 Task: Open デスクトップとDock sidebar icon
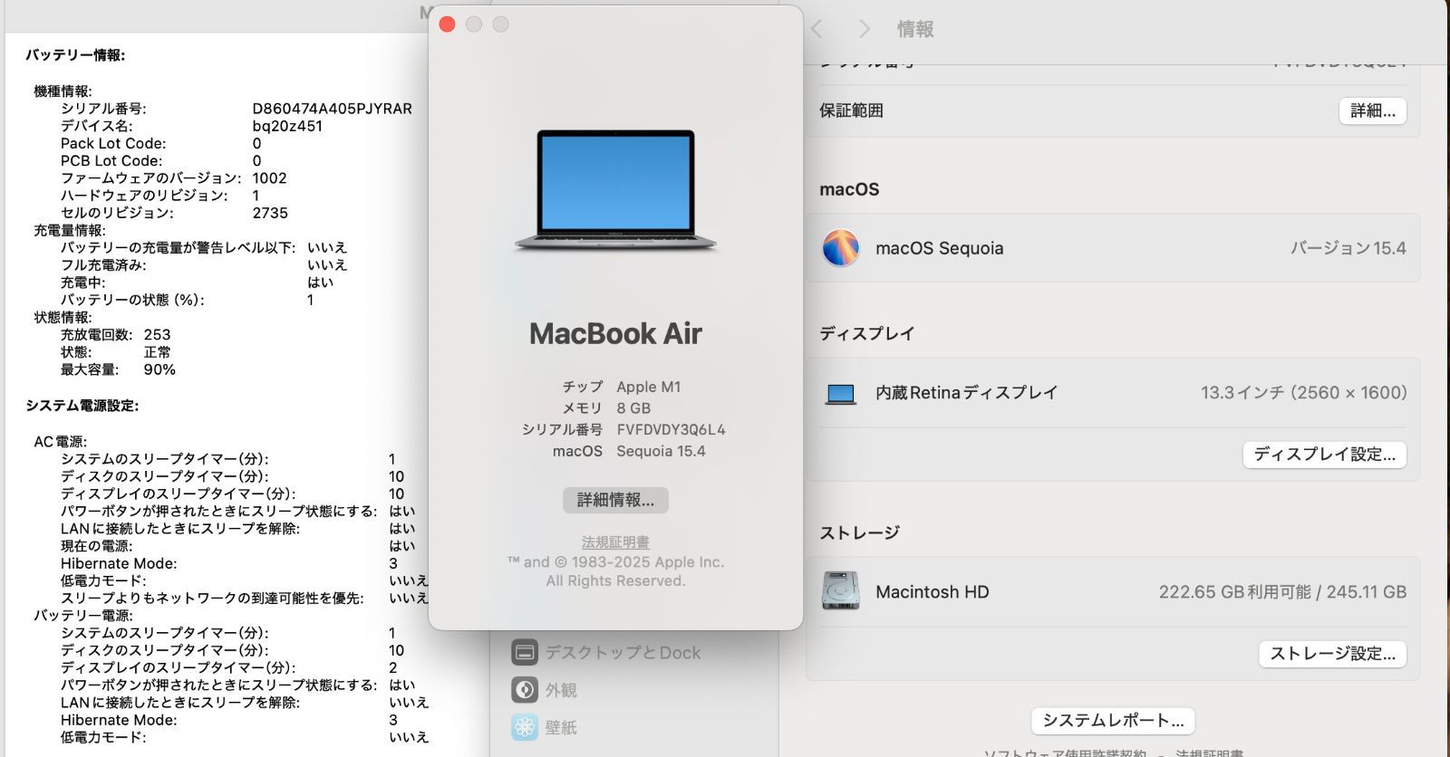click(x=525, y=652)
